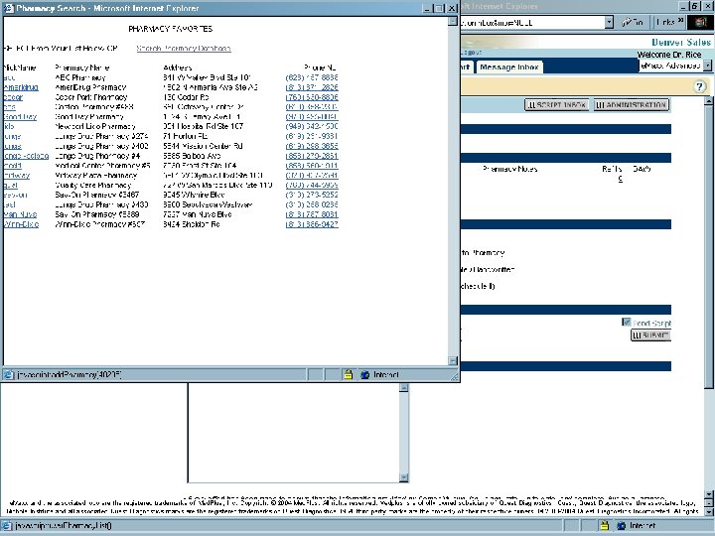Click the page icon in main window status bar

[7, 525]
